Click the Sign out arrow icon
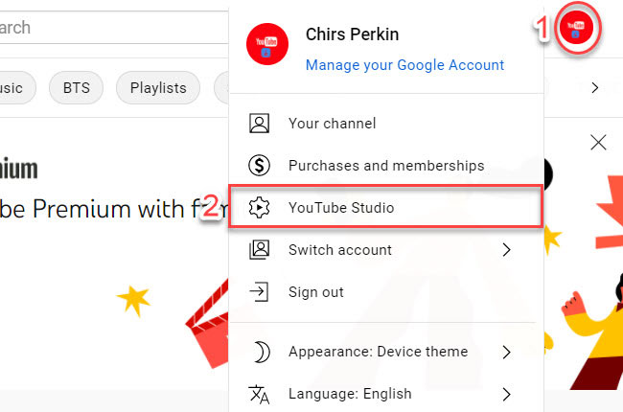The width and height of the screenshot is (623, 412). pos(259,291)
